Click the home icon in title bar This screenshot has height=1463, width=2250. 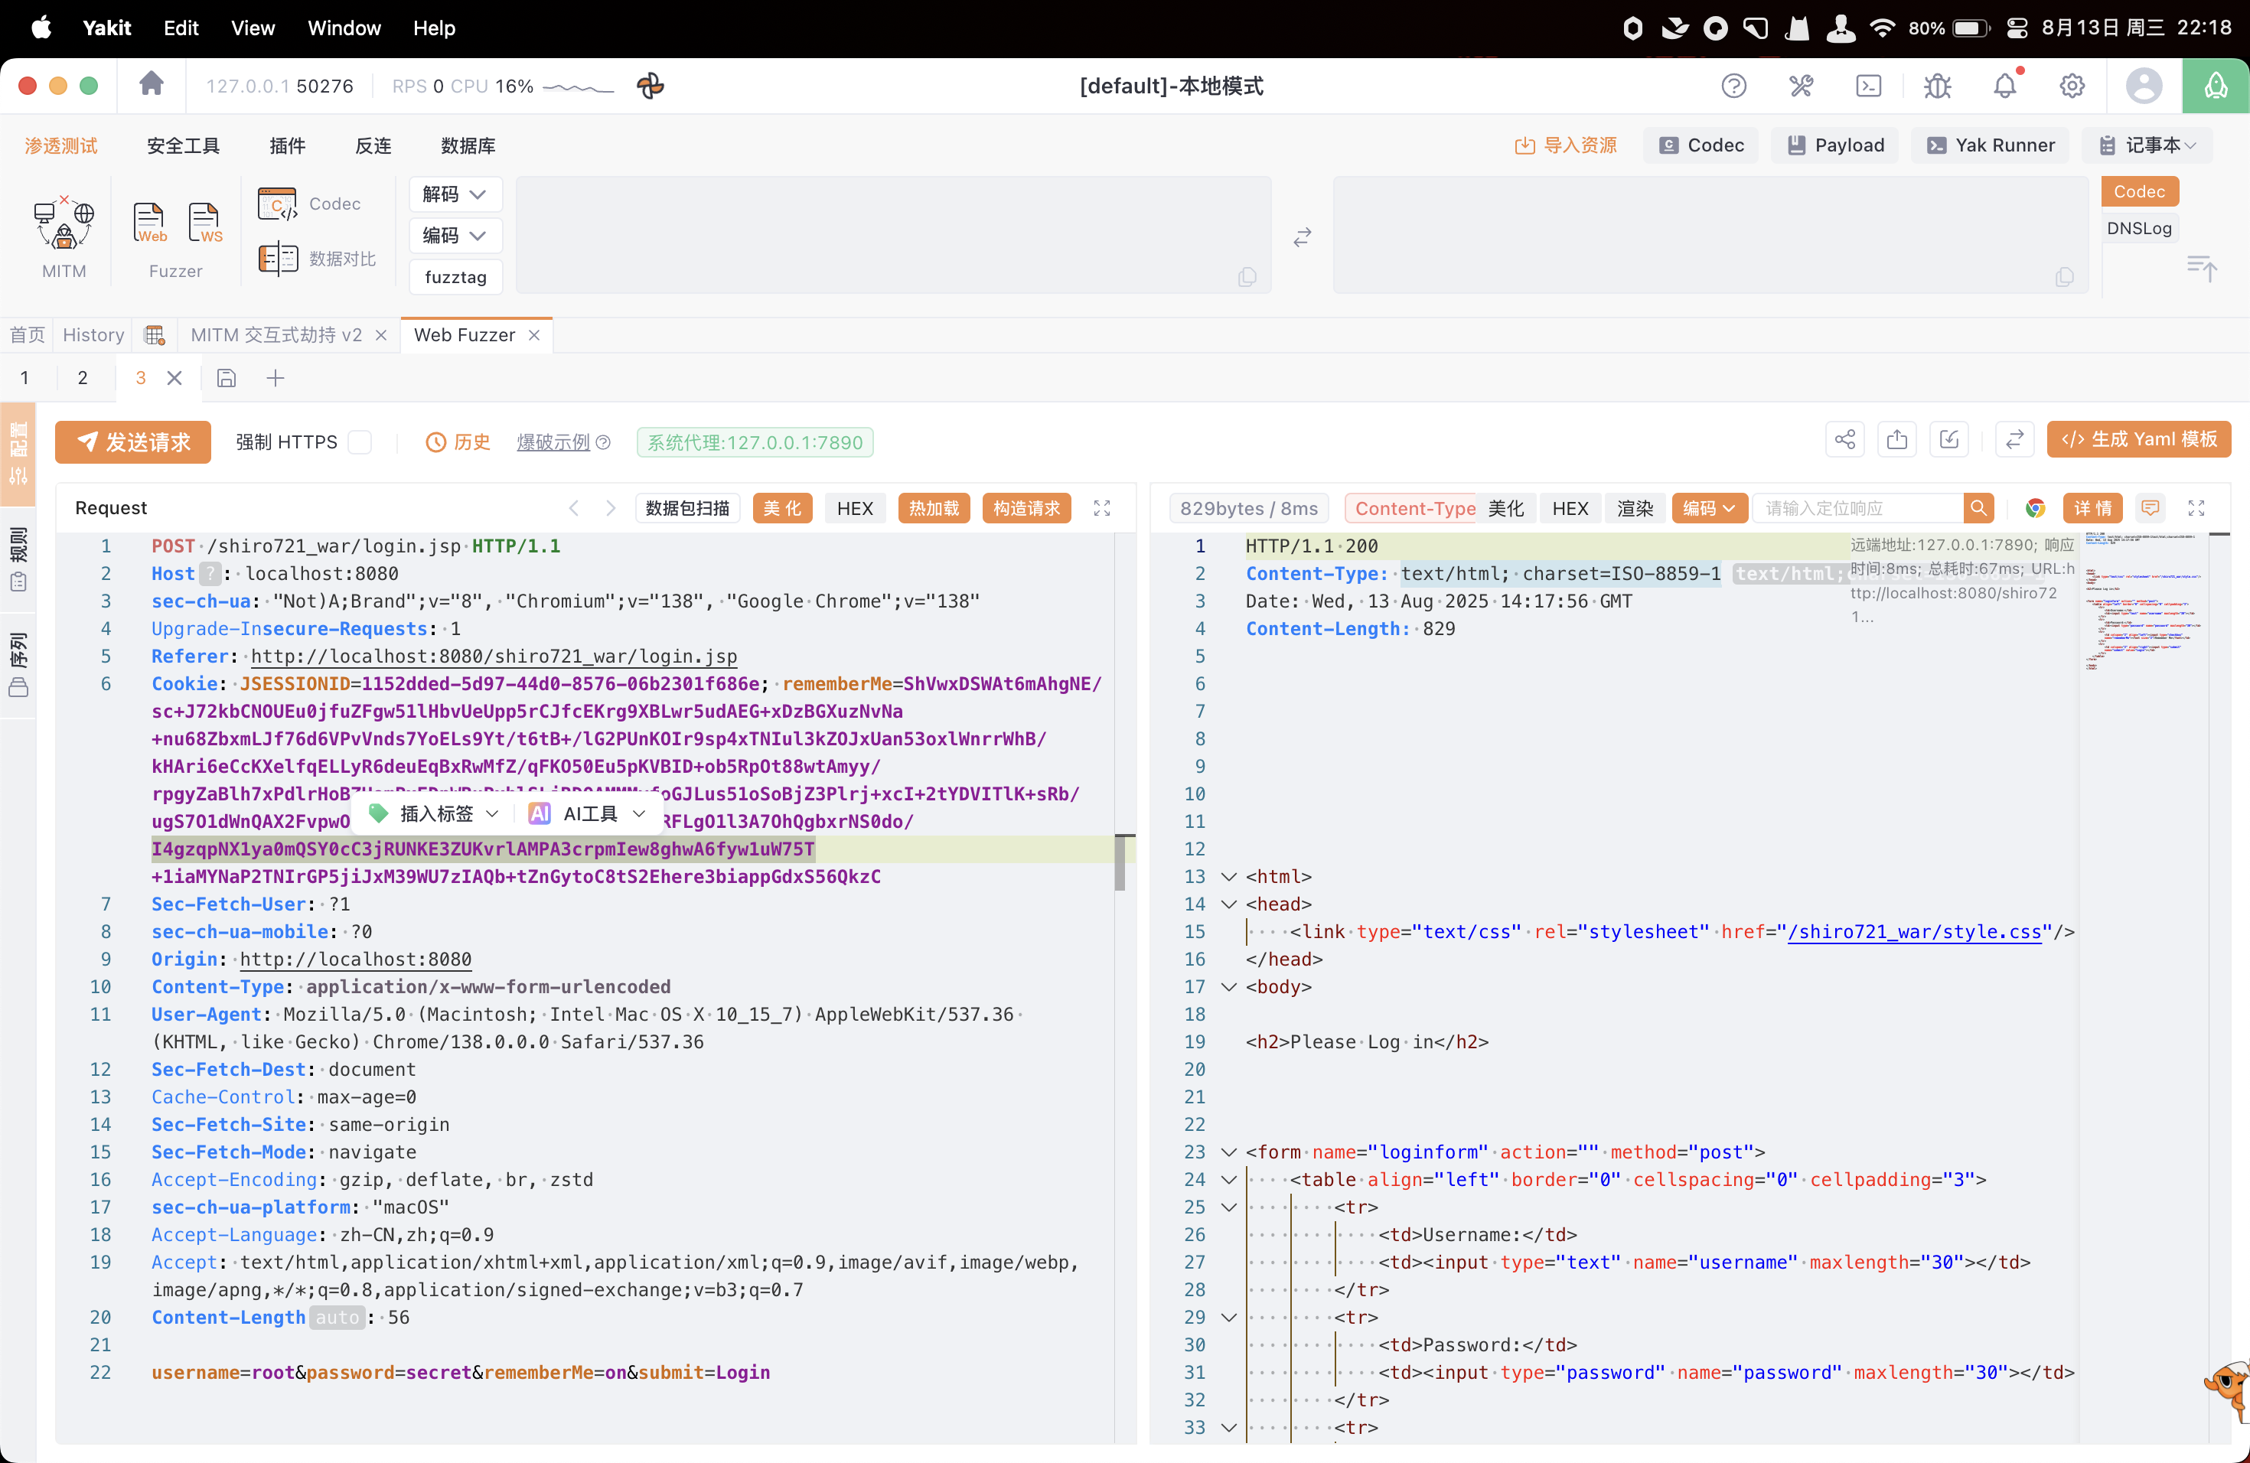152,85
